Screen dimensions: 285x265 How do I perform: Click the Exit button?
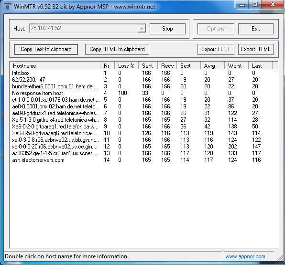point(255,29)
